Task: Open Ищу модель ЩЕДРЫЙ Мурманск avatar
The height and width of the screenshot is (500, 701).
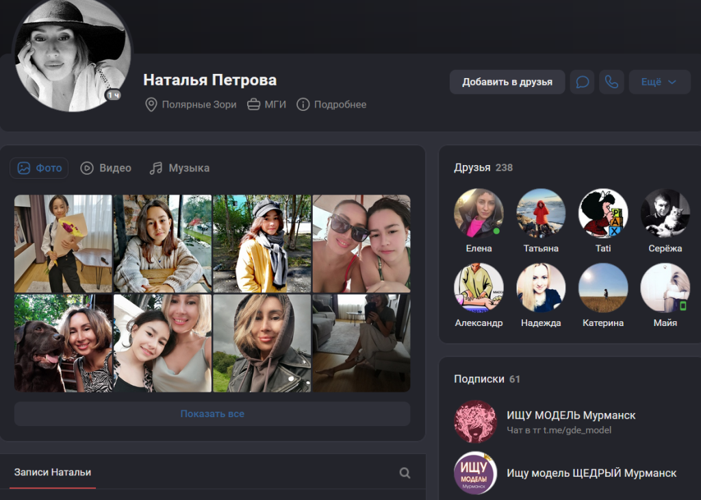Action: (x=475, y=473)
